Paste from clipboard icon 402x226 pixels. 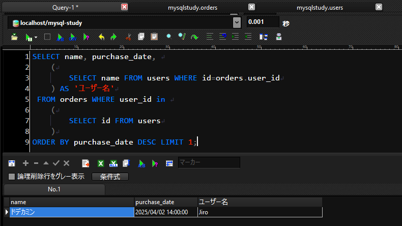154,37
